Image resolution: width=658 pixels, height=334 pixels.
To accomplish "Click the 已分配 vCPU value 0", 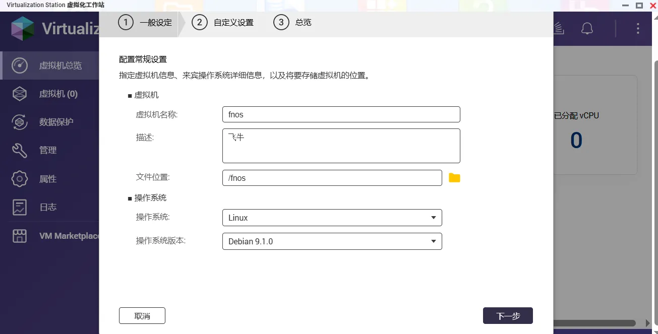I will click(576, 141).
